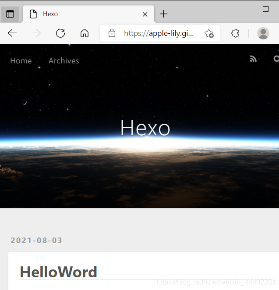Open the HelloWord post title
This screenshot has width=279, height=290.
tap(58, 272)
